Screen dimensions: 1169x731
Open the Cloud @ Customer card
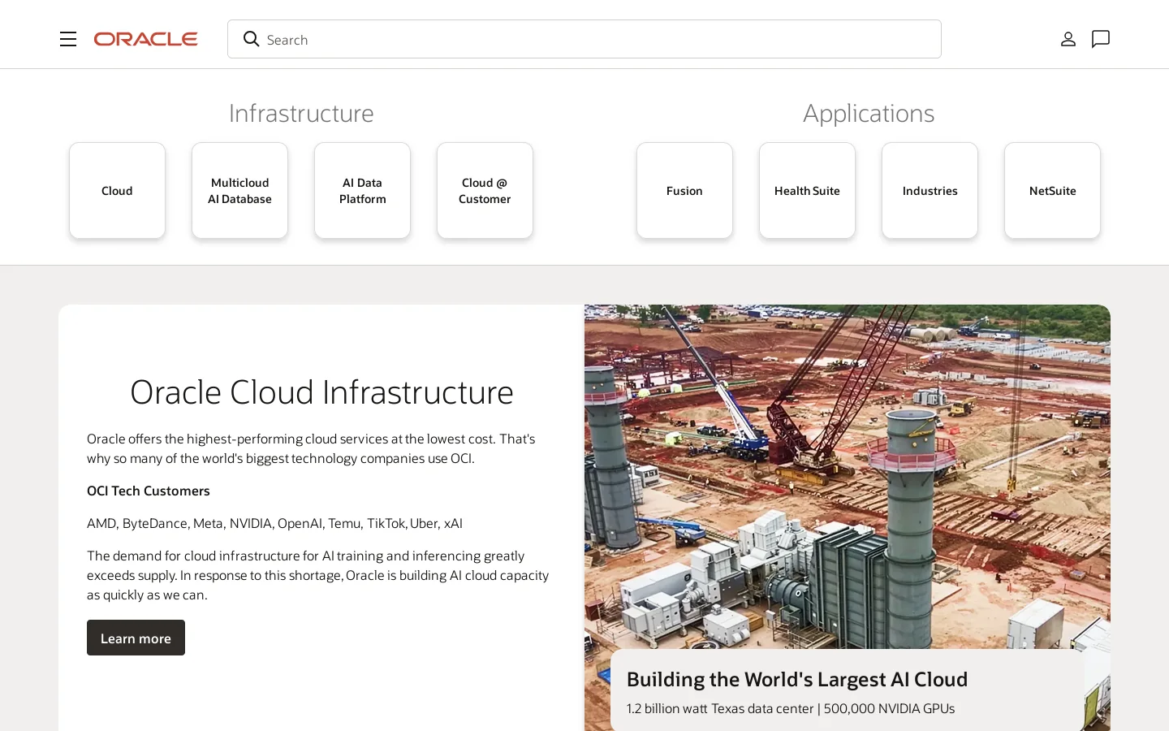click(485, 191)
